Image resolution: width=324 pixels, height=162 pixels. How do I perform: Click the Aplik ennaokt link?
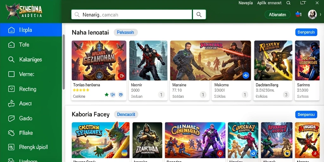(x=269, y=3)
